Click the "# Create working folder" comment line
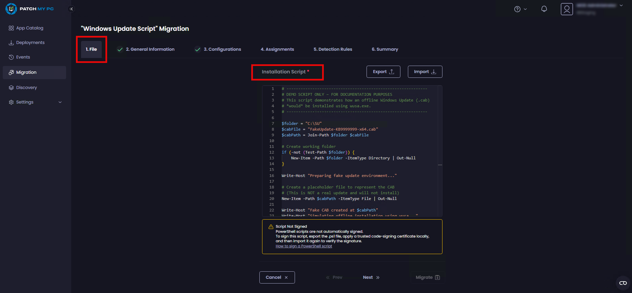632x293 pixels. 309,146
